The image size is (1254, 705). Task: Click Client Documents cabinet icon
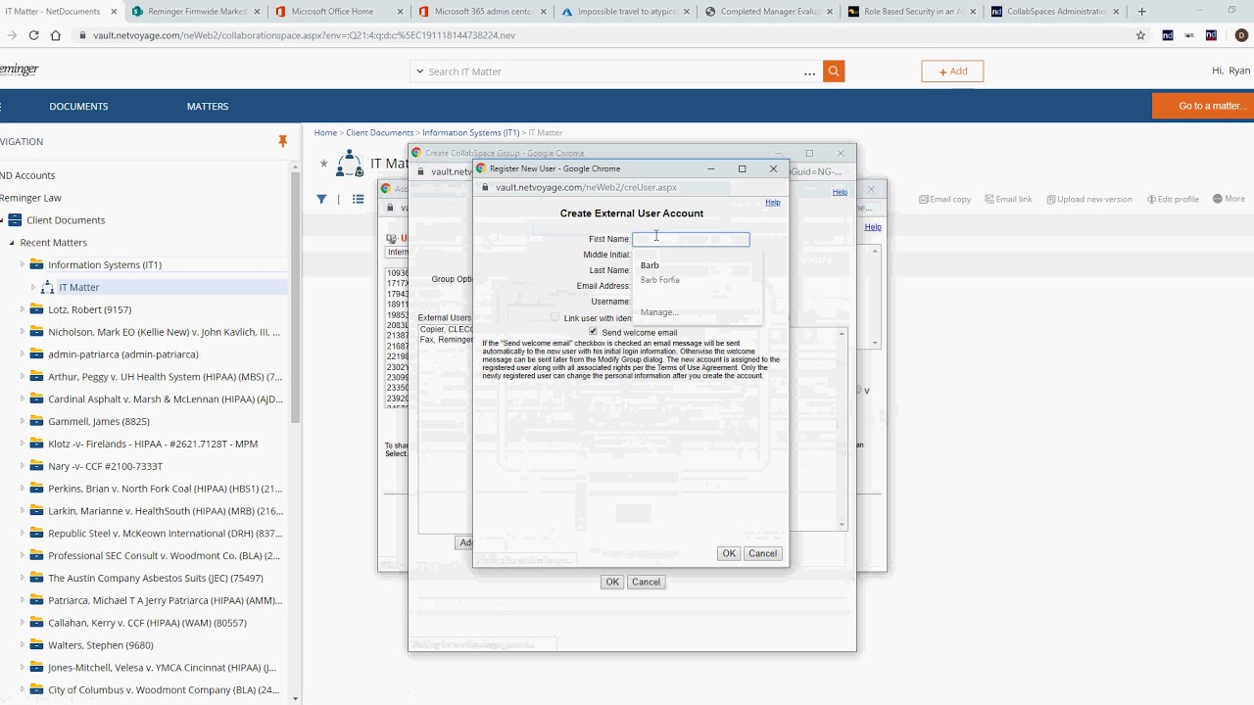coord(15,220)
